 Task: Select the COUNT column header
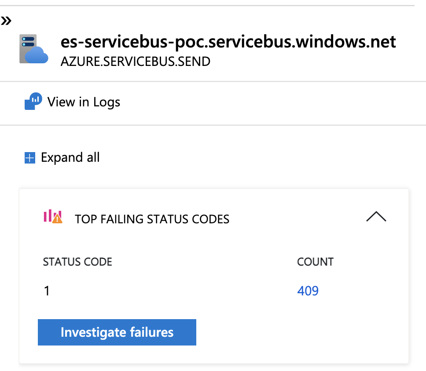click(x=315, y=262)
